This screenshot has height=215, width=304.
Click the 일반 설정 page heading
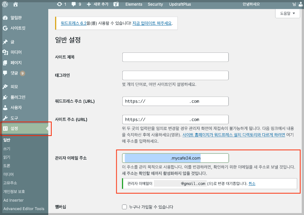click(68, 40)
